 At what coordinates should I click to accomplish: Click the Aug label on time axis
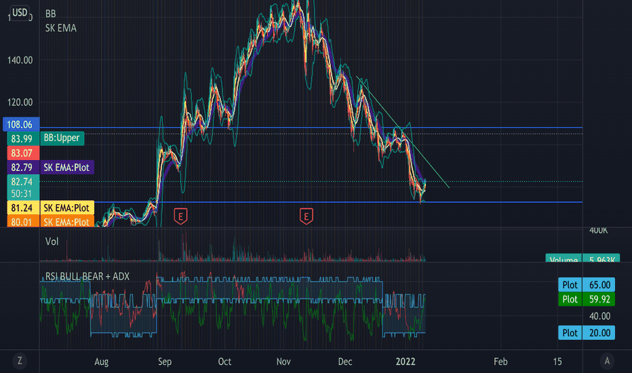pyautogui.click(x=101, y=361)
